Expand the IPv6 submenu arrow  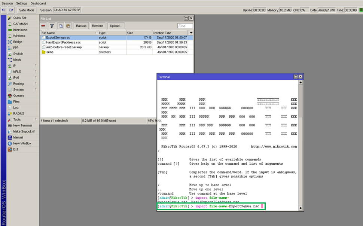(36, 77)
